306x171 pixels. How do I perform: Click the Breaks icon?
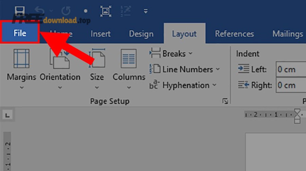[x=155, y=53]
